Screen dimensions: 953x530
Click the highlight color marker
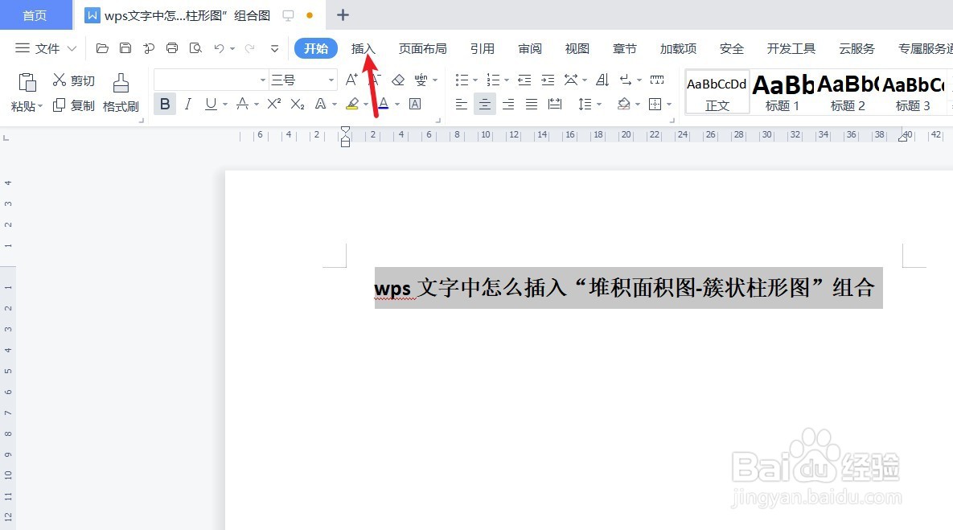[352, 104]
